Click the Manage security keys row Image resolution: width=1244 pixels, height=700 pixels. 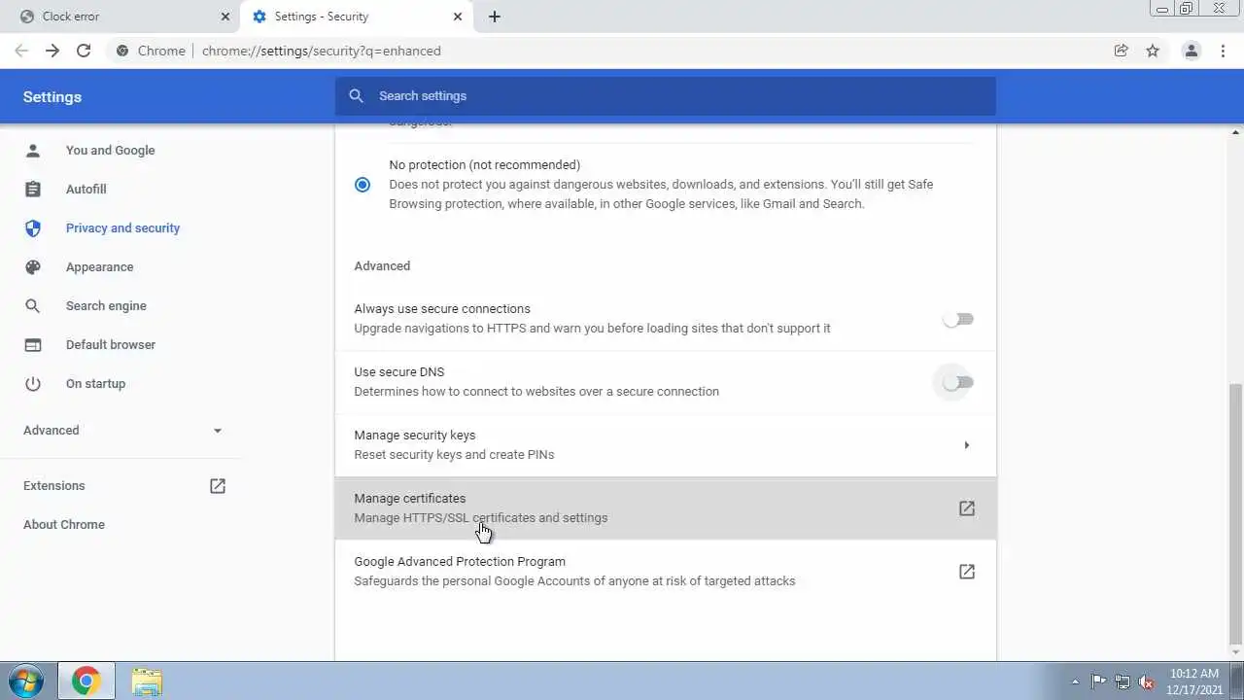tap(666, 445)
